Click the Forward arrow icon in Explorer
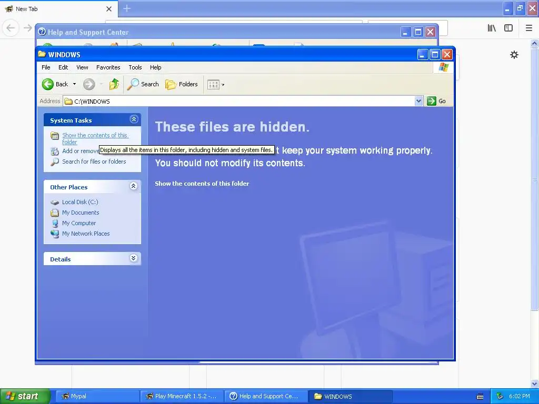Image resolution: width=539 pixels, height=404 pixels. 89,84
